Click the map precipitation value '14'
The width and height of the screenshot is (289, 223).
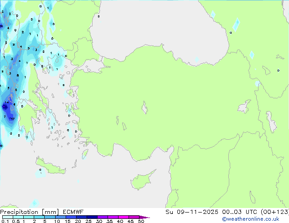[7, 102]
